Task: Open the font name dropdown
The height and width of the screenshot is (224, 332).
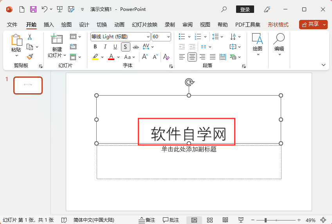Action: (148, 37)
